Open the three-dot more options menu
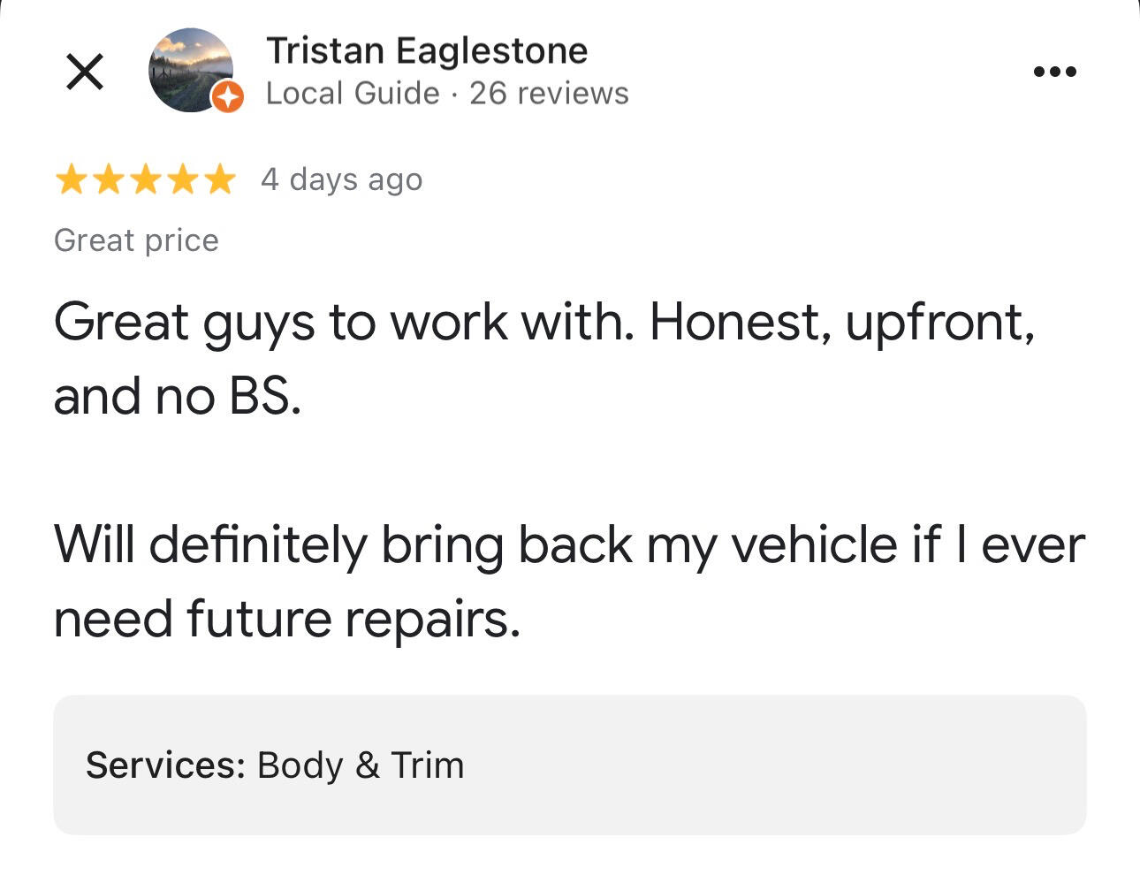 (1055, 72)
